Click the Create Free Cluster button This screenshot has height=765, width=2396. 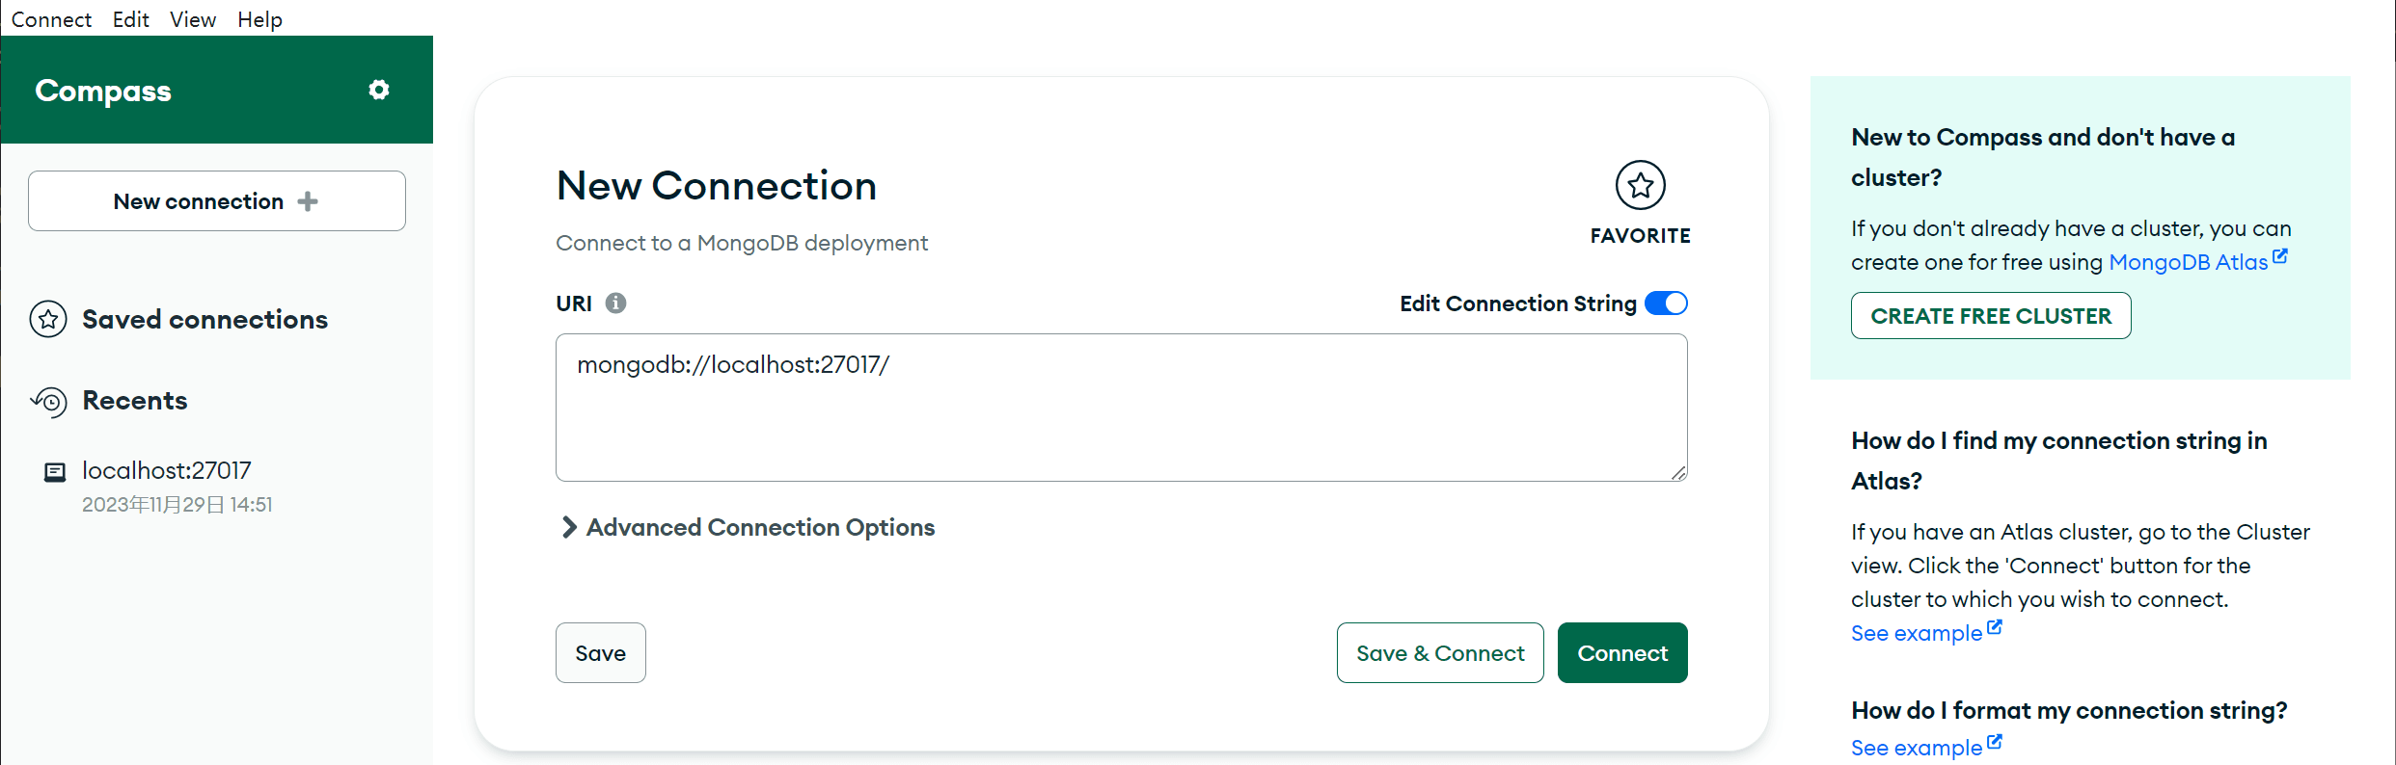(x=1990, y=316)
